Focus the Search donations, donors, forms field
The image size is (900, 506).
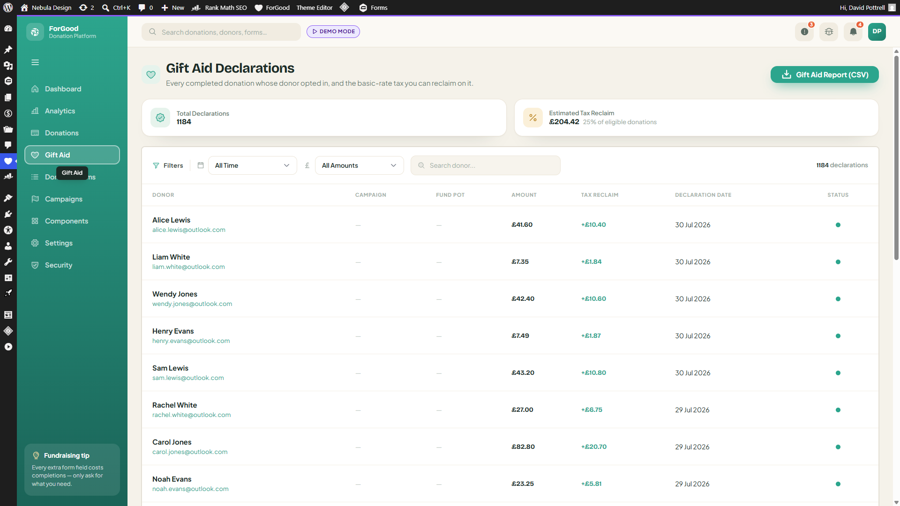click(221, 32)
